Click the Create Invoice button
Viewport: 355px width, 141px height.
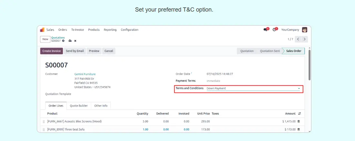[x=51, y=51]
